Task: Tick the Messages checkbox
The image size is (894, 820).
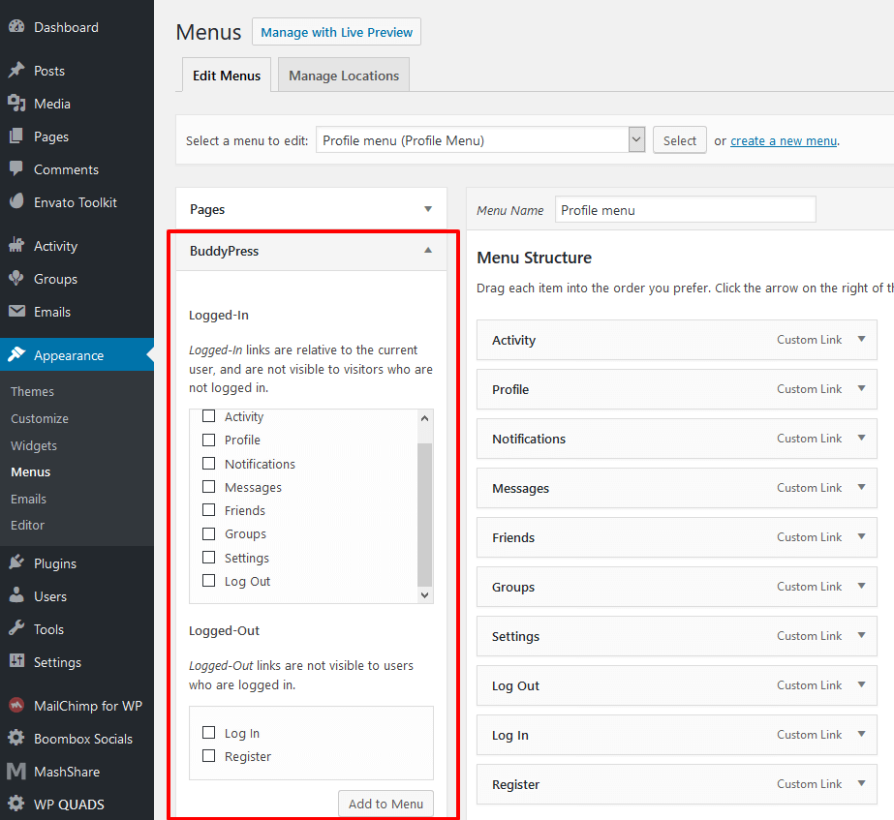Action: [208, 487]
